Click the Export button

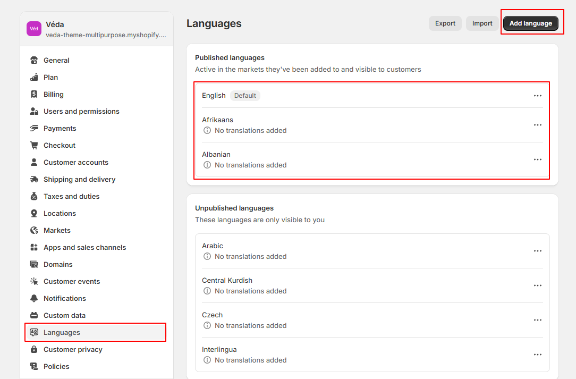pyautogui.click(x=445, y=23)
